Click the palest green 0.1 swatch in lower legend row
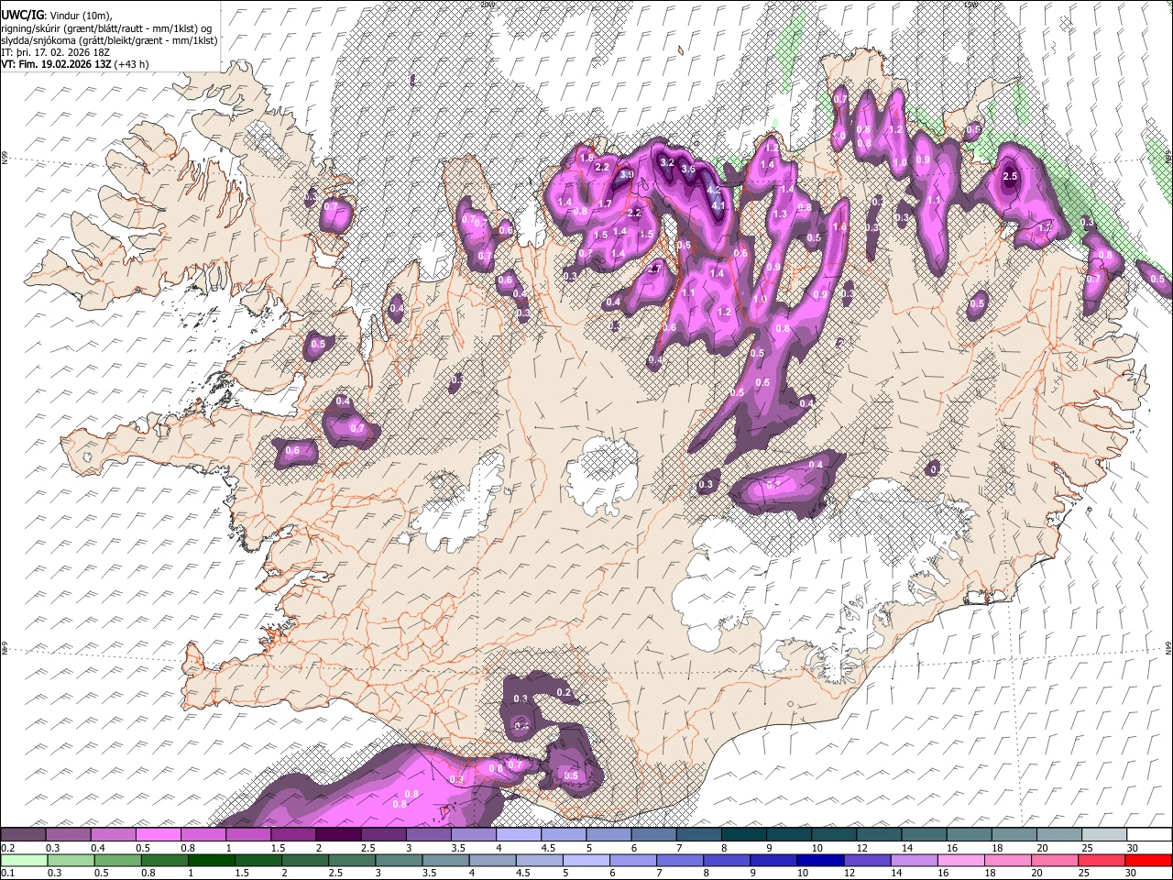 [x=24, y=860]
